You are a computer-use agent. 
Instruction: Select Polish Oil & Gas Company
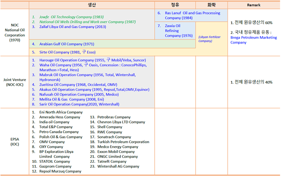61,137
